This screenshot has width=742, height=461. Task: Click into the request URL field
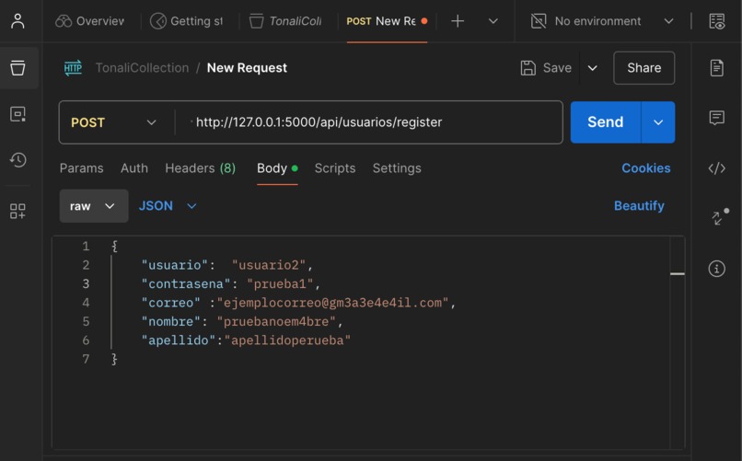[x=369, y=122]
